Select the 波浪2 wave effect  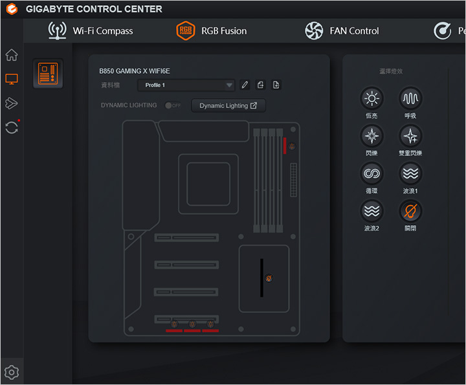[372, 211]
